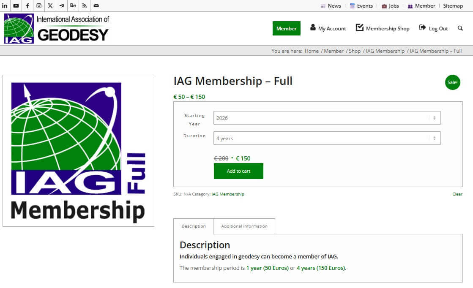473x288 pixels.
Task: Click the YouTube icon in top bar
Action: click(x=16, y=6)
